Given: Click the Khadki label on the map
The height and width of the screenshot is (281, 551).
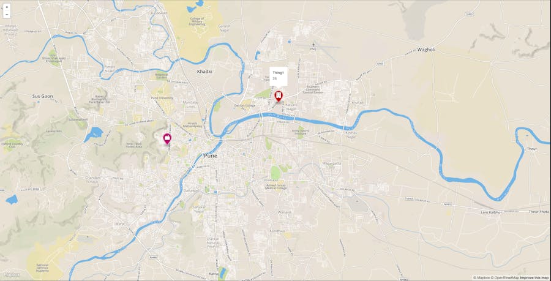Looking at the screenshot, I should pos(204,71).
